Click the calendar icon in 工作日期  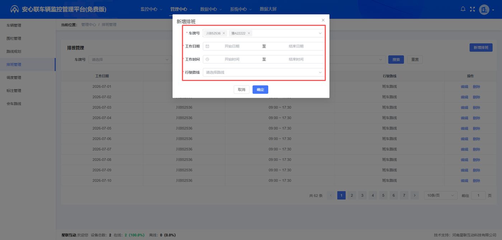pyautogui.click(x=207, y=46)
